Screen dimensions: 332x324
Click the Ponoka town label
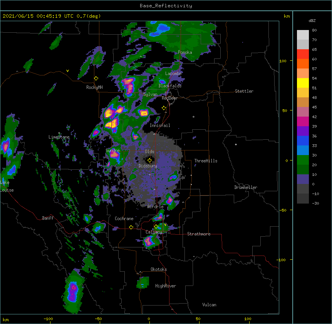[185, 52]
